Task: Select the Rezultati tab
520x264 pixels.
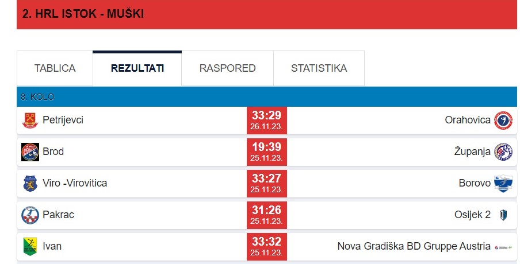Action: point(137,68)
